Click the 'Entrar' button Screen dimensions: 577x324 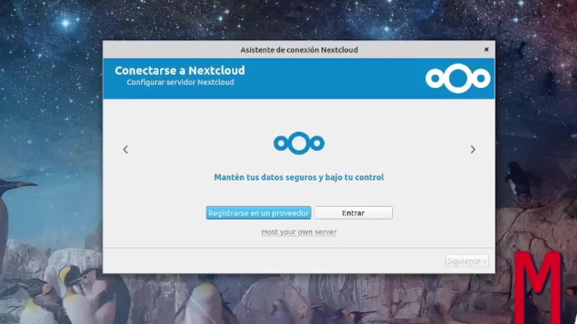click(353, 213)
